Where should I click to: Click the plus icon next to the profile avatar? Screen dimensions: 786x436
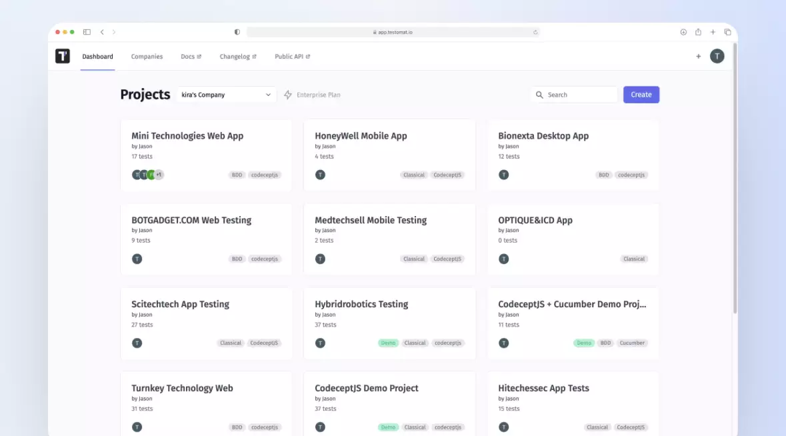coord(698,56)
